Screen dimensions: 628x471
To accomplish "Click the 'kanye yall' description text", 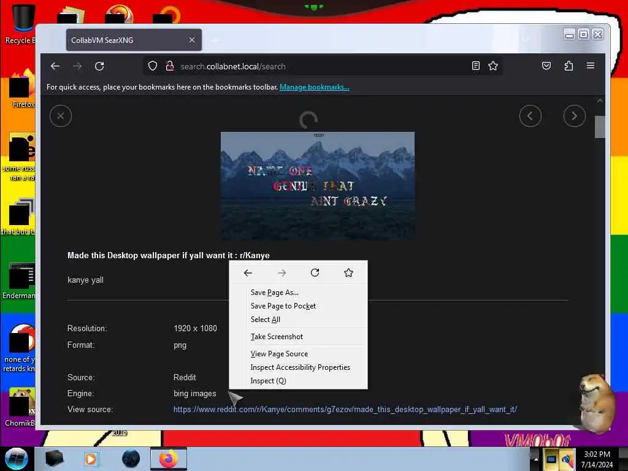I will [x=85, y=280].
